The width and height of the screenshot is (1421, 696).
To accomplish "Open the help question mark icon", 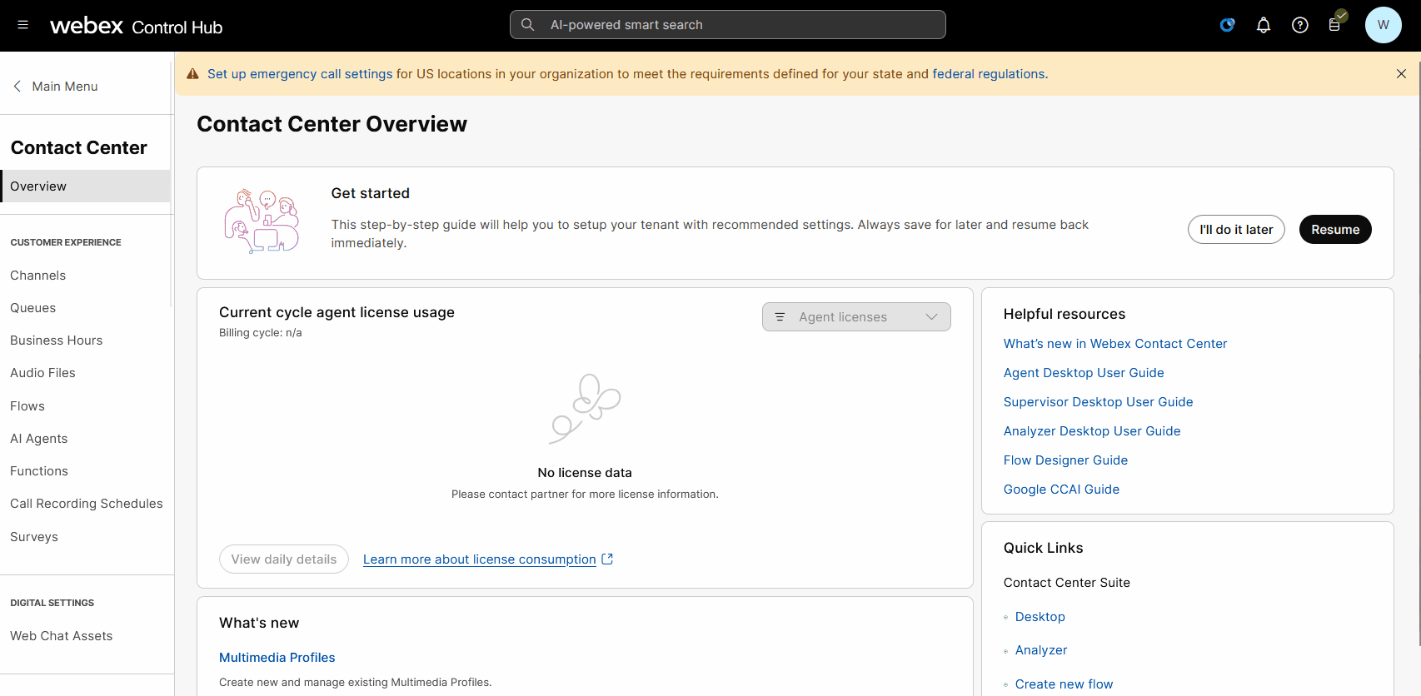I will (1299, 25).
